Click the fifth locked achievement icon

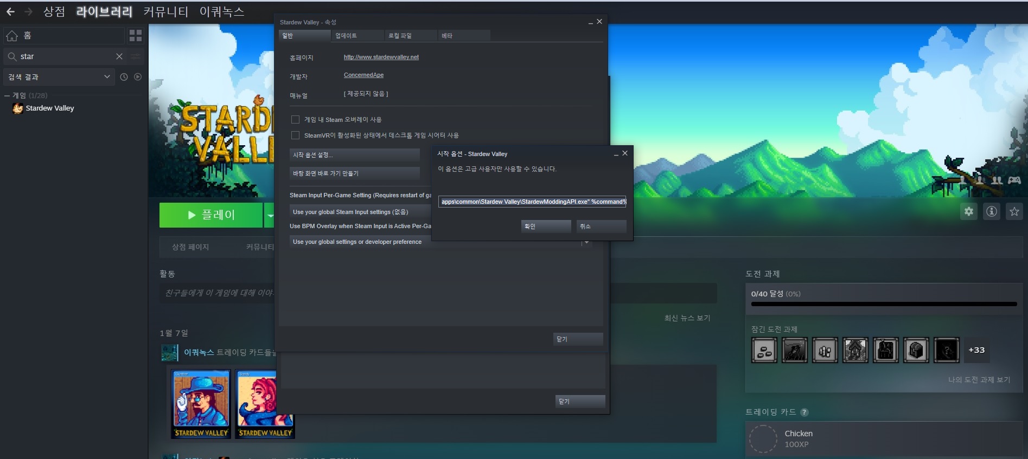[886, 350]
